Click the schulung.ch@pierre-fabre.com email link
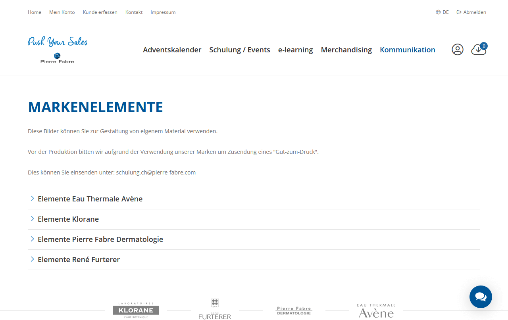The width and height of the screenshot is (508, 320). click(x=156, y=172)
